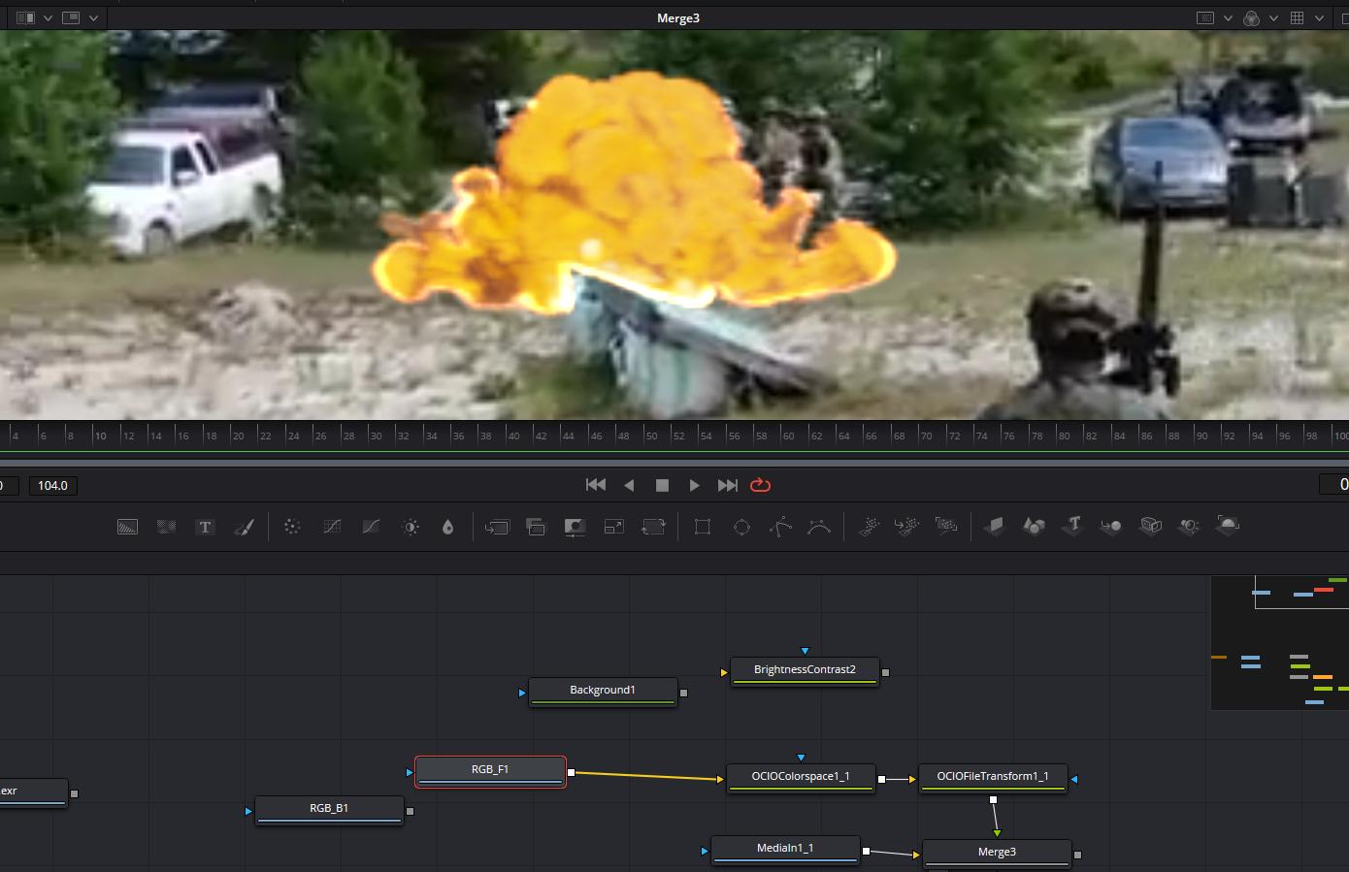The width and height of the screenshot is (1349, 872).
Task: Add a Merge tool from toolbar
Action: [497, 527]
